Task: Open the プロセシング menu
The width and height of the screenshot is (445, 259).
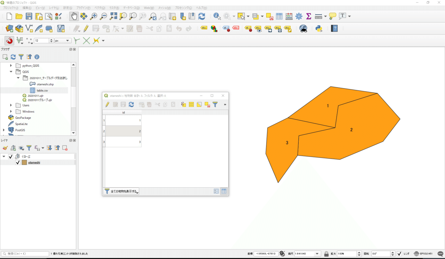Action: [183, 8]
